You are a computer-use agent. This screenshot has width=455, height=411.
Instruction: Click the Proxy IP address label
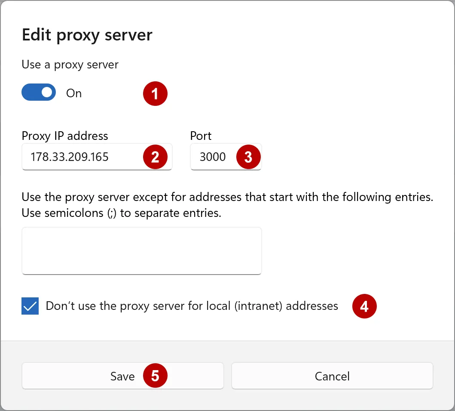(64, 136)
